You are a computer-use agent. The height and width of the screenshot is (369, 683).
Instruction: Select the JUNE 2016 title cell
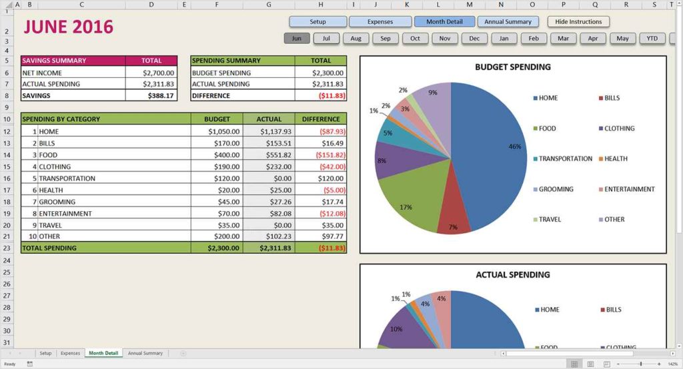pyautogui.click(x=69, y=27)
